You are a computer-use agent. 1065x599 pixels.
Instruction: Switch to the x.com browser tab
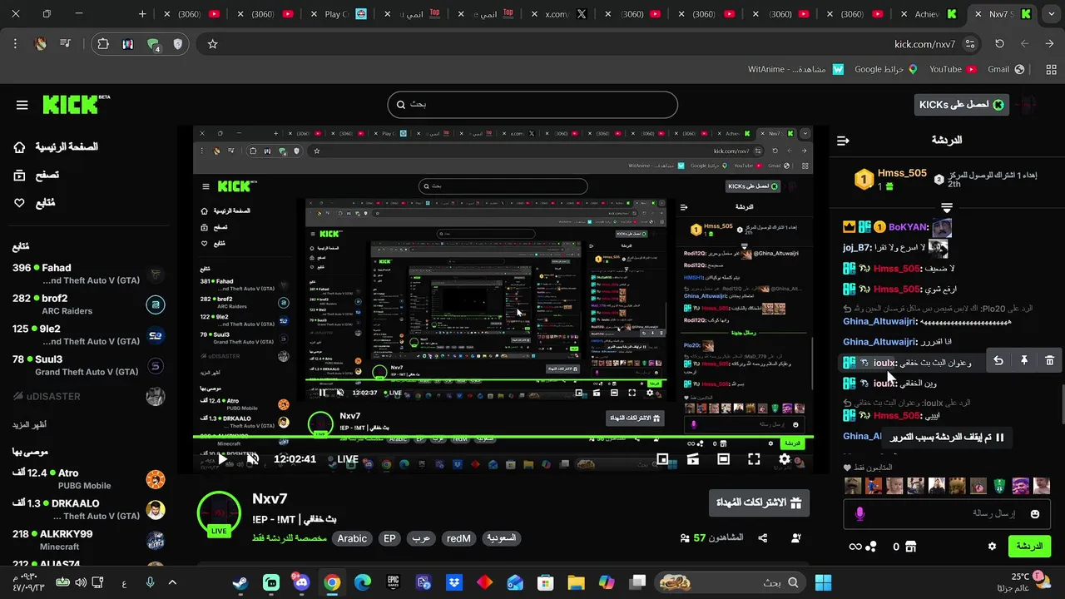coord(562,14)
